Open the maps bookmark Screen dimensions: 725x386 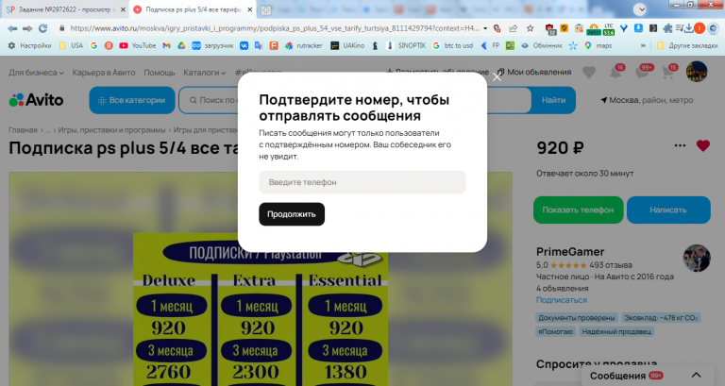point(598,45)
